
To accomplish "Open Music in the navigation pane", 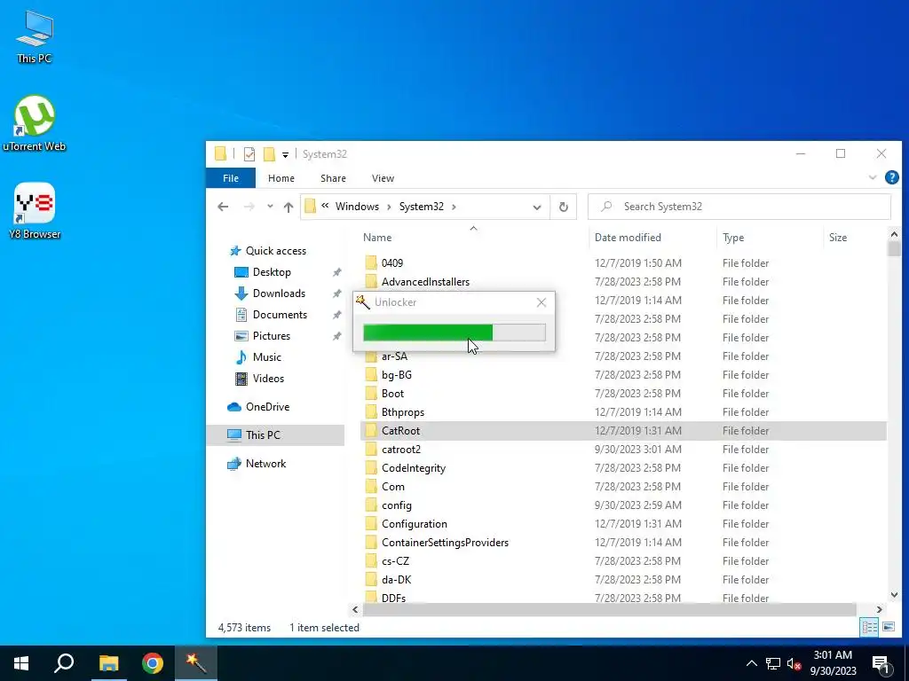I will [x=266, y=357].
